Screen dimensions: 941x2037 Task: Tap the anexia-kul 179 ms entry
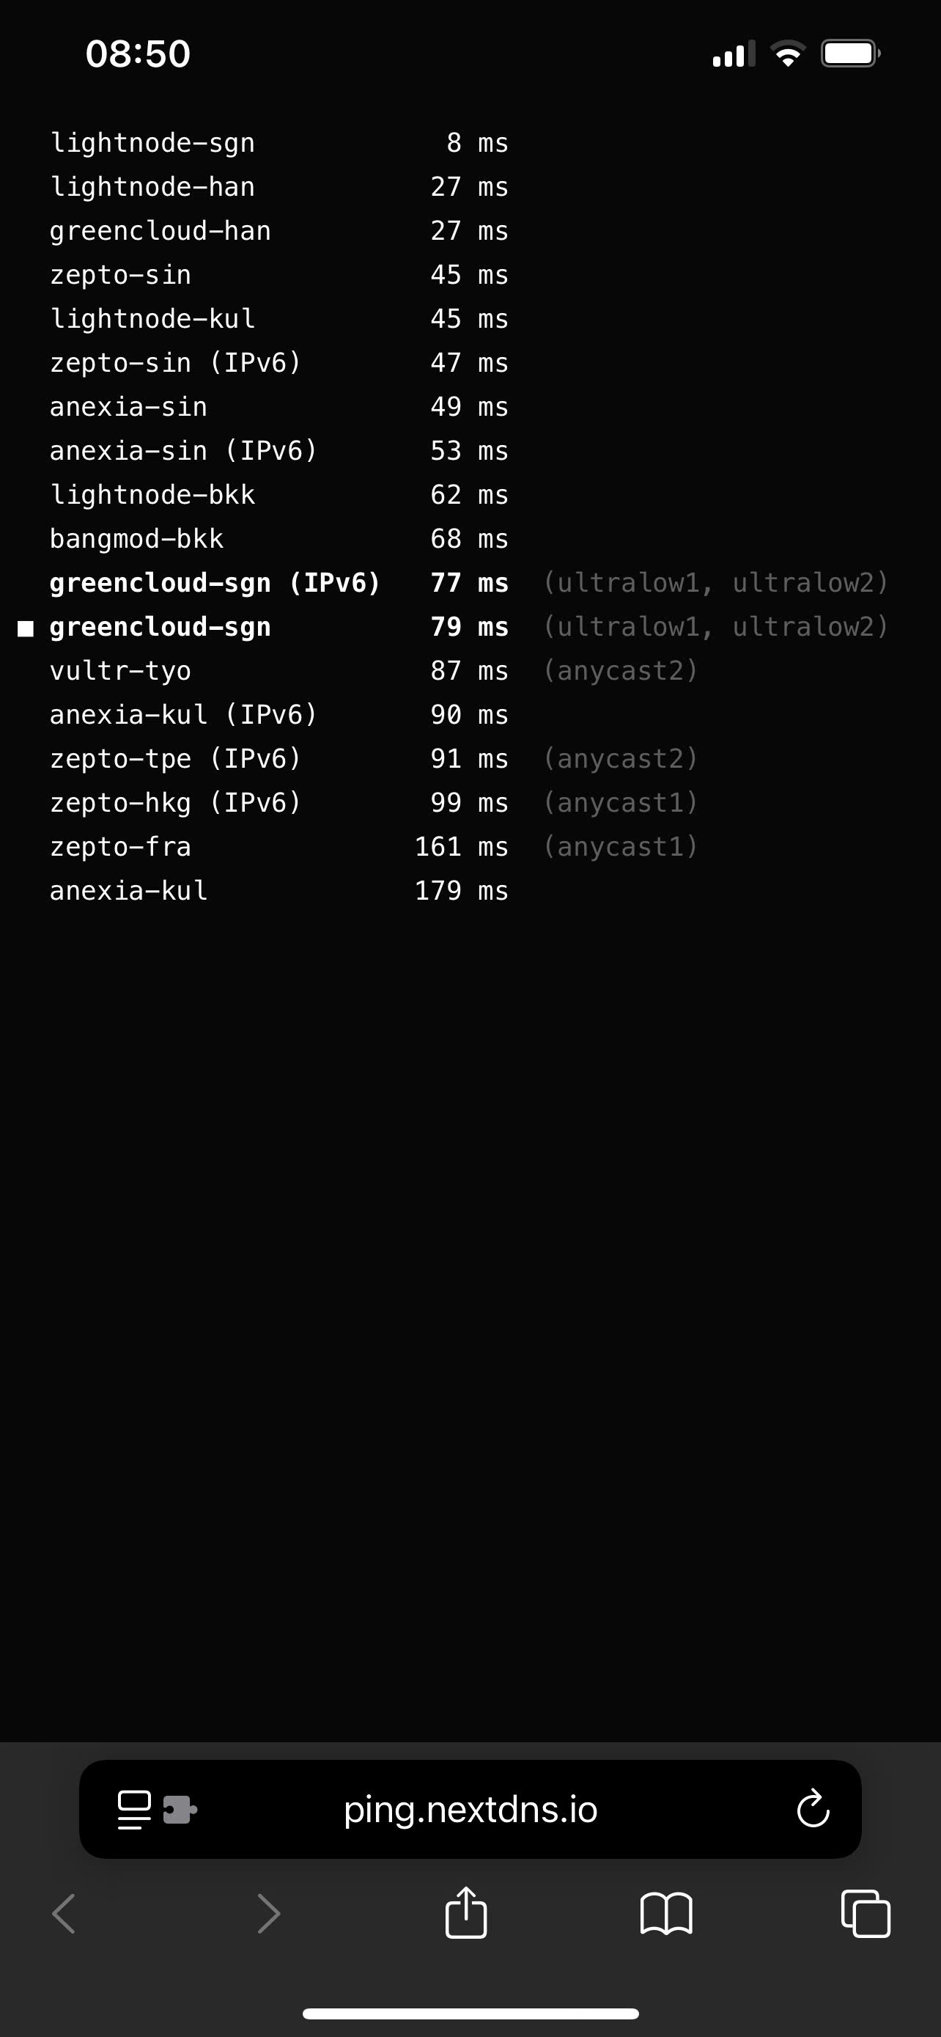point(279,890)
